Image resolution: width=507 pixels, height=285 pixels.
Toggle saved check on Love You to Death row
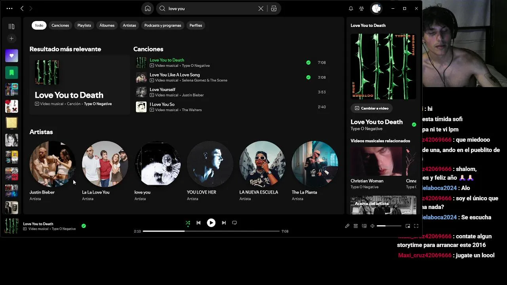pyautogui.click(x=308, y=63)
